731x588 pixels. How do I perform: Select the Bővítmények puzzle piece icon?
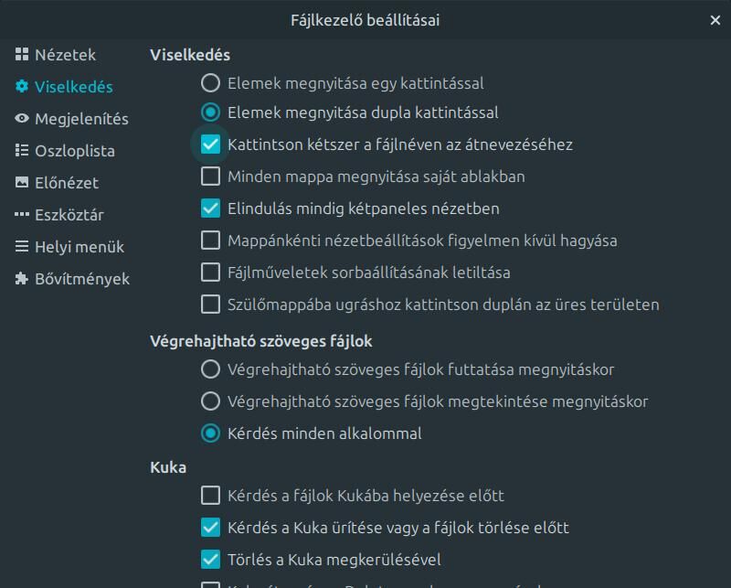tap(21, 279)
